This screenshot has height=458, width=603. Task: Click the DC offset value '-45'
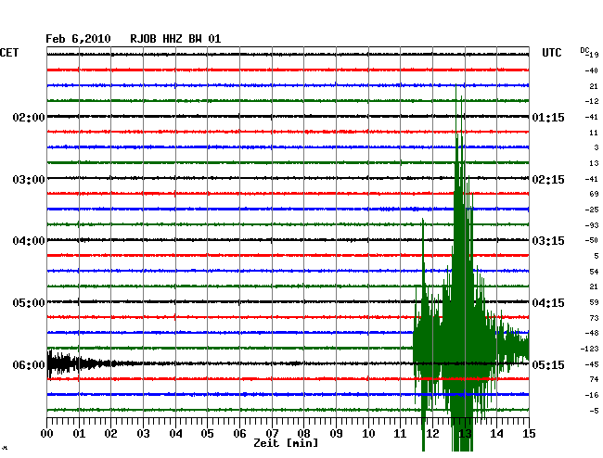[x=592, y=364]
